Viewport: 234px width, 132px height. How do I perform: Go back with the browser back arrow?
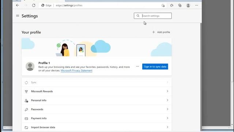click(x=18, y=5)
